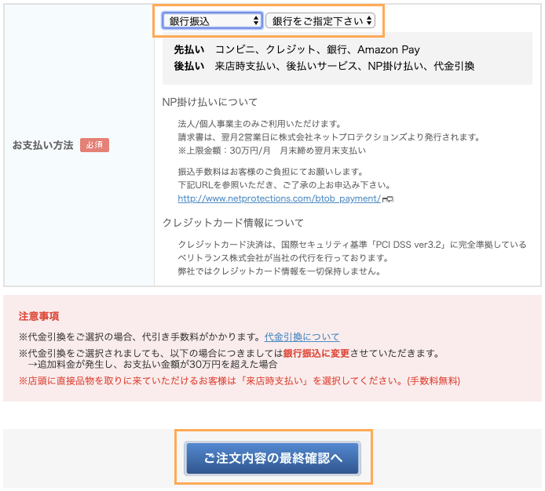This screenshot has width=545, height=491.
Task: Click the external-link icon beside the netprotections URL
Action: tap(388, 199)
